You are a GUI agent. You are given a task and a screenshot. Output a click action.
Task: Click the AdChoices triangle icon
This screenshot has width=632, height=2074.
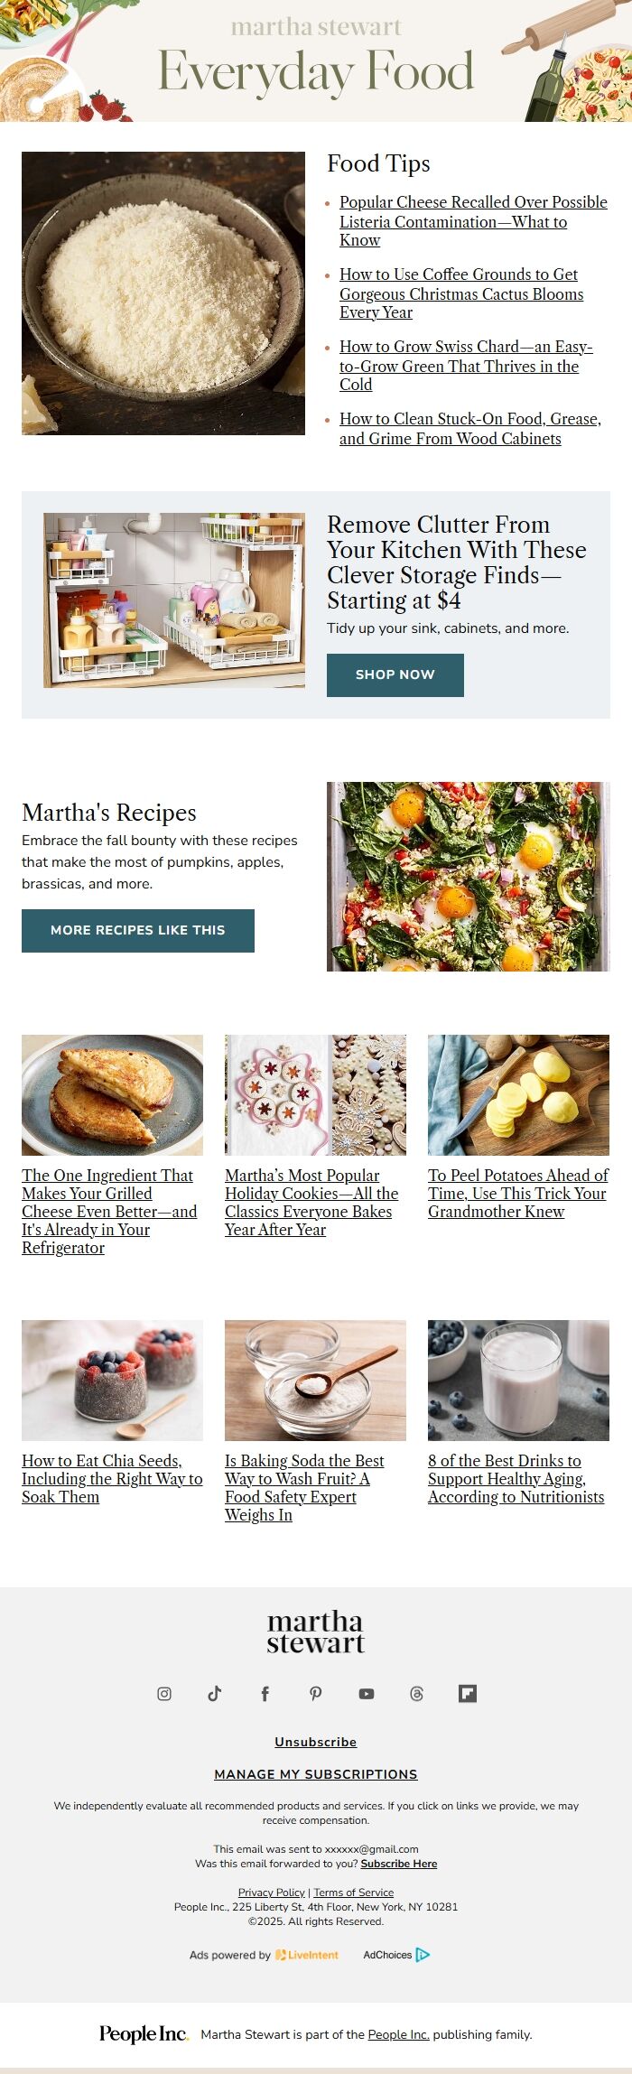coord(423,1955)
